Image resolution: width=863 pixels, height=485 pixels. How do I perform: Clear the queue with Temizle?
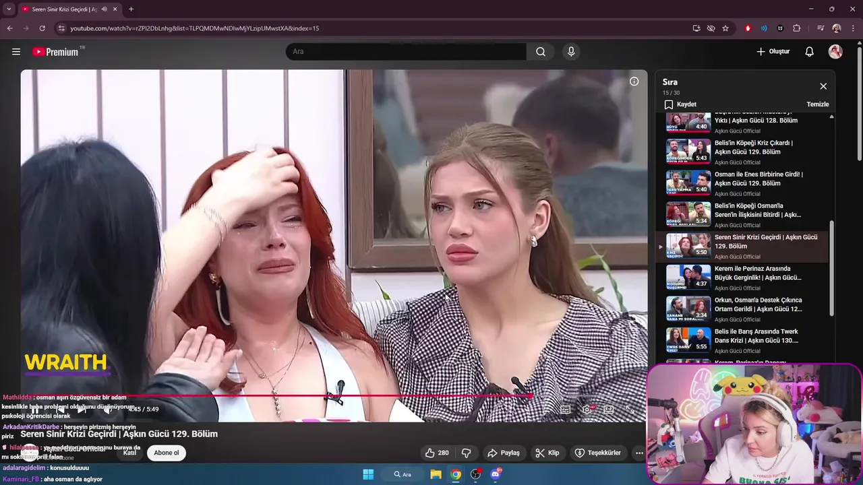(x=818, y=104)
